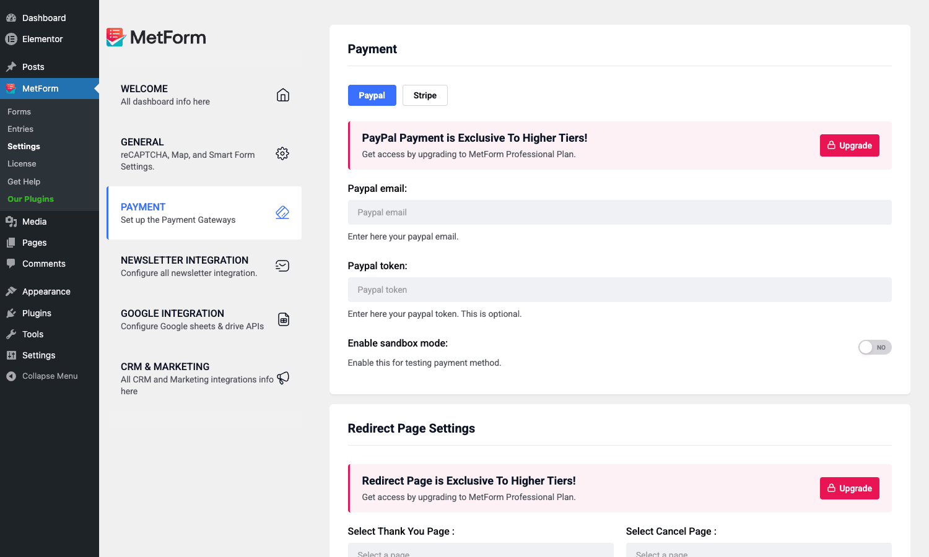Screen dimensions: 929x557
Task: Click the lock icon in Redirect Upgrade button
Action: click(831, 488)
